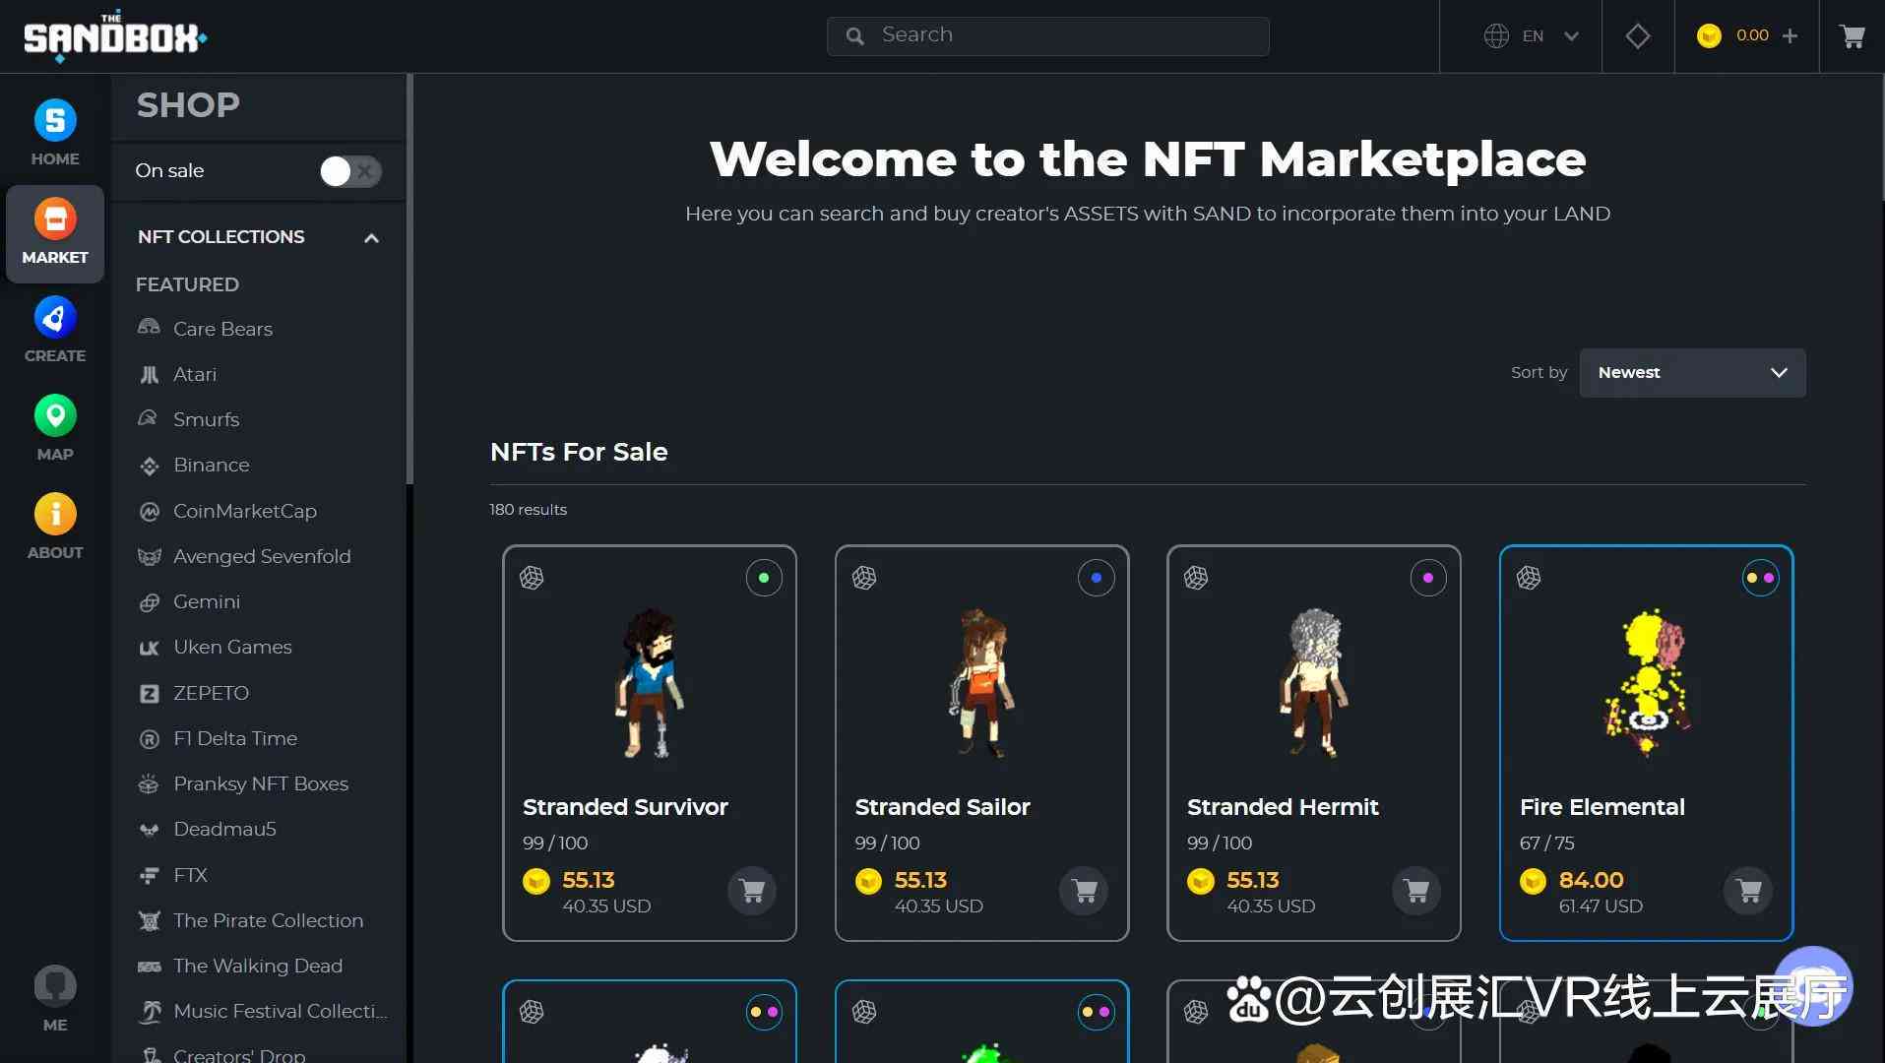
Task: Add Stranded Sailor to cart
Action: tap(1085, 891)
